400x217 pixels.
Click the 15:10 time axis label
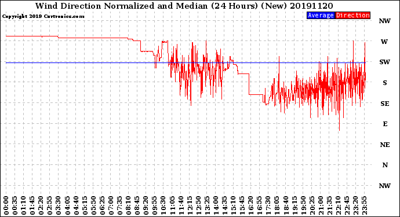(x=233, y=205)
